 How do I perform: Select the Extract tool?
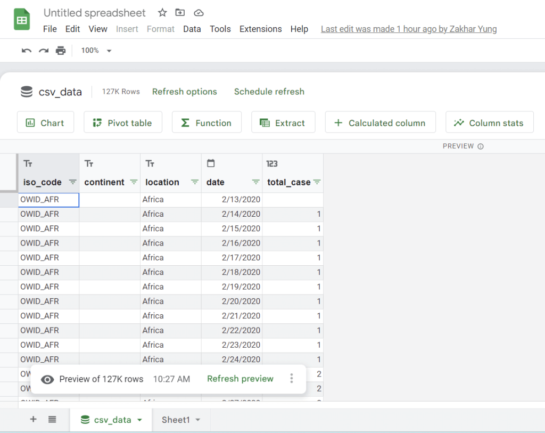pyautogui.click(x=283, y=122)
